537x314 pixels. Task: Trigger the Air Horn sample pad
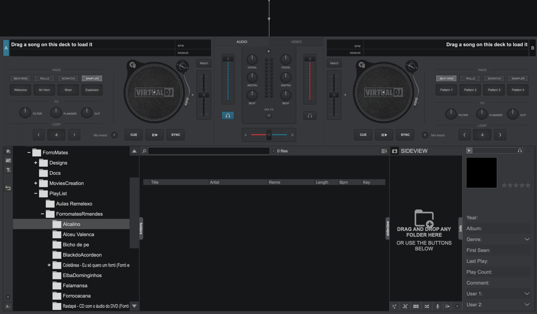pos(45,90)
